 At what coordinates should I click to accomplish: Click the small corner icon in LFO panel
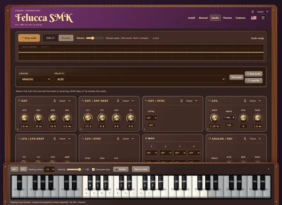pyautogui.click(x=208, y=129)
